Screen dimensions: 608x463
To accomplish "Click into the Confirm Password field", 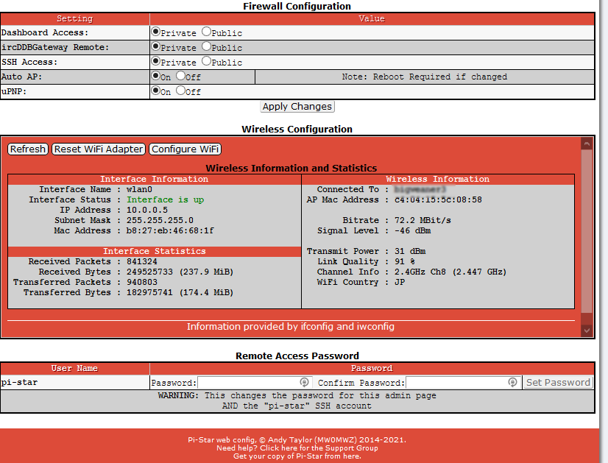I will click(x=456, y=383).
